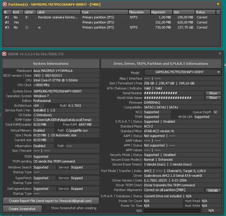Click the Filesystem column header
Image resolution: width=226 pixels, height=216 pixels.
tap(139, 12)
